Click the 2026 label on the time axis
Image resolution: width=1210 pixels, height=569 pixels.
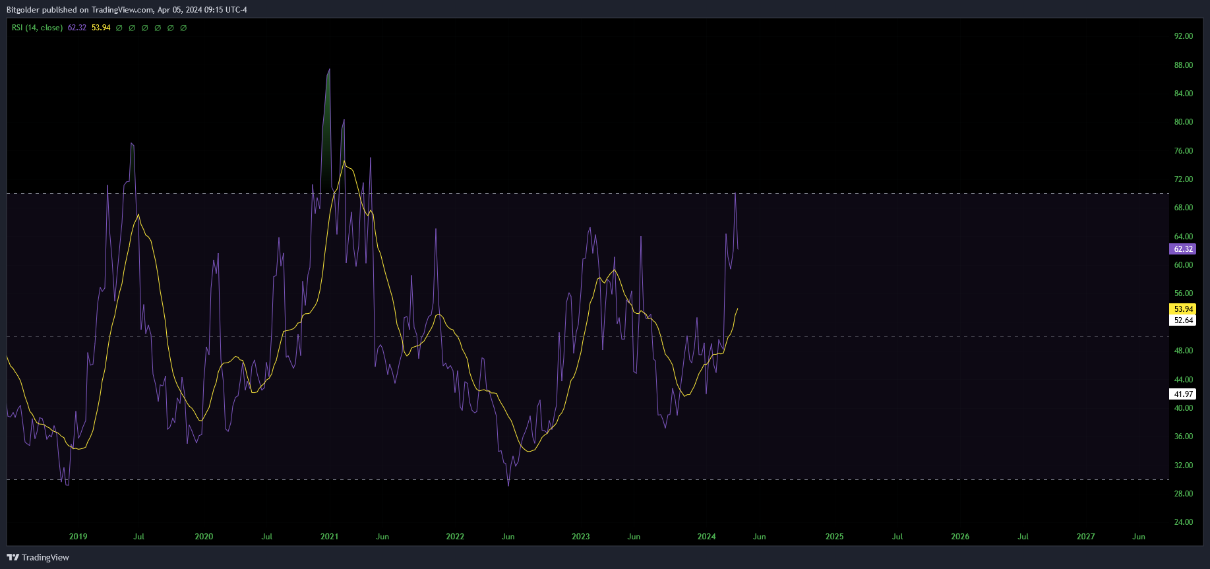click(960, 537)
